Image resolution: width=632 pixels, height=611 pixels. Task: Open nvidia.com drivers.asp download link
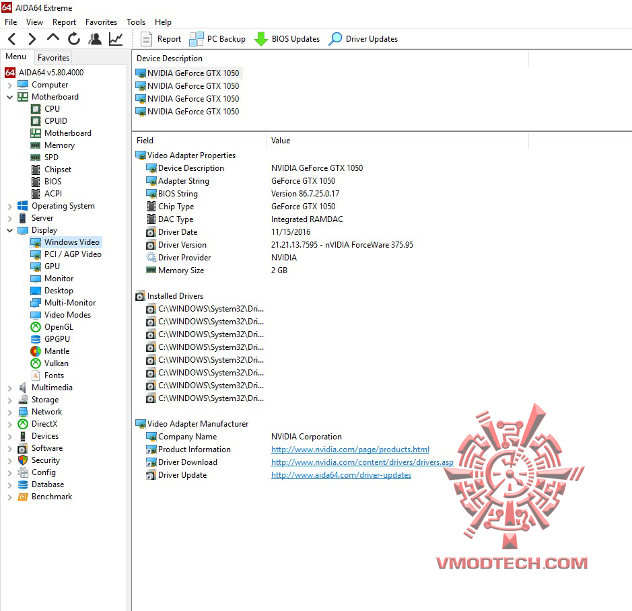(362, 462)
